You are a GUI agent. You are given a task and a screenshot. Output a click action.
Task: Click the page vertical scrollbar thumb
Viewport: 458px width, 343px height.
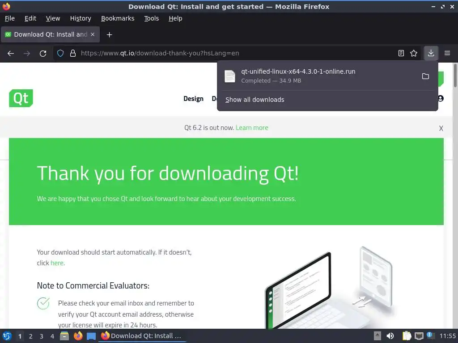[x=455, y=75]
